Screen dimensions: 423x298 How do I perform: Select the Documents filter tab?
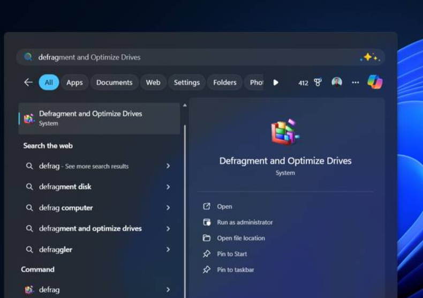click(x=114, y=83)
